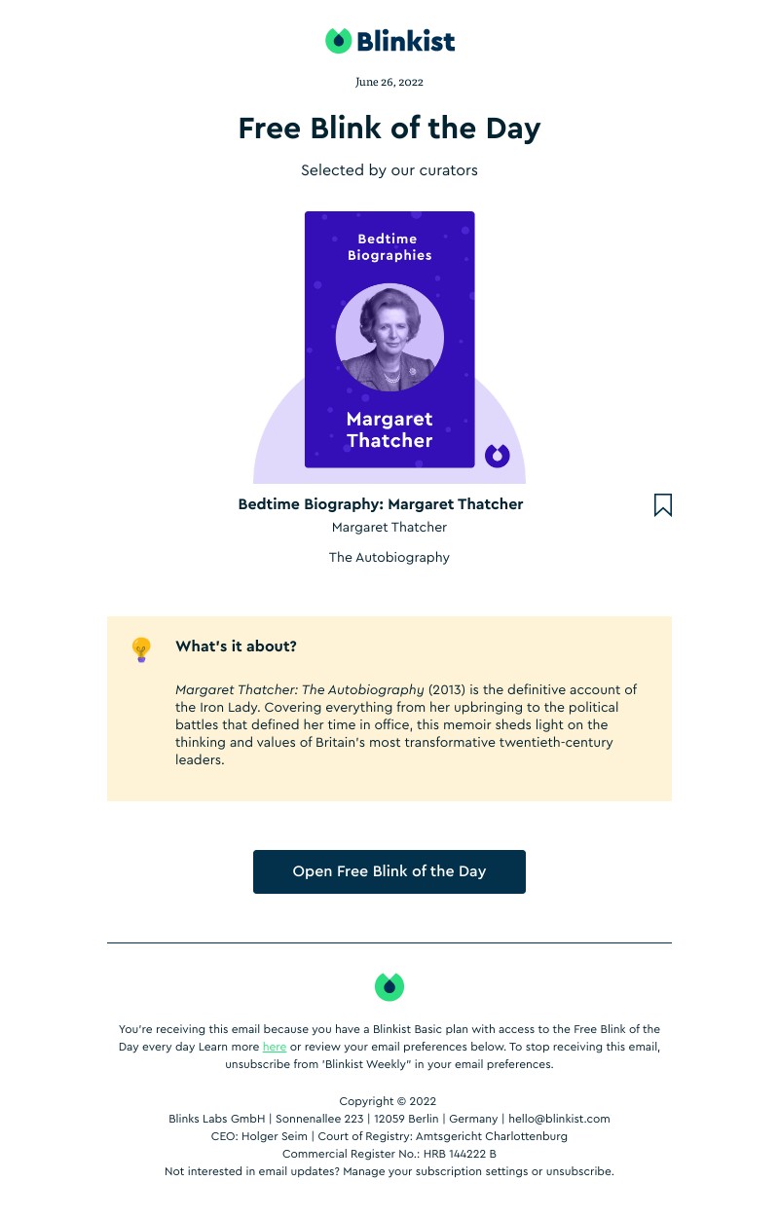The height and width of the screenshot is (1218, 779).
Task: Click Margaret Thatcher's portrait on the cover
Action: [x=389, y=338]
